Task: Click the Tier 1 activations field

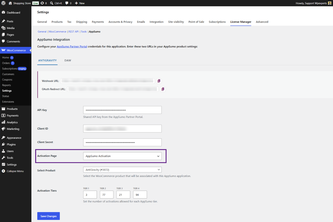Action: pyautogui.click(x=90, y=195)
